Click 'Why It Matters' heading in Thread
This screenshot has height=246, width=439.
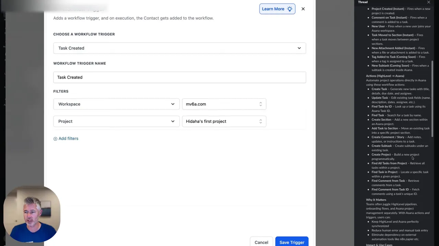coord(376,200)
